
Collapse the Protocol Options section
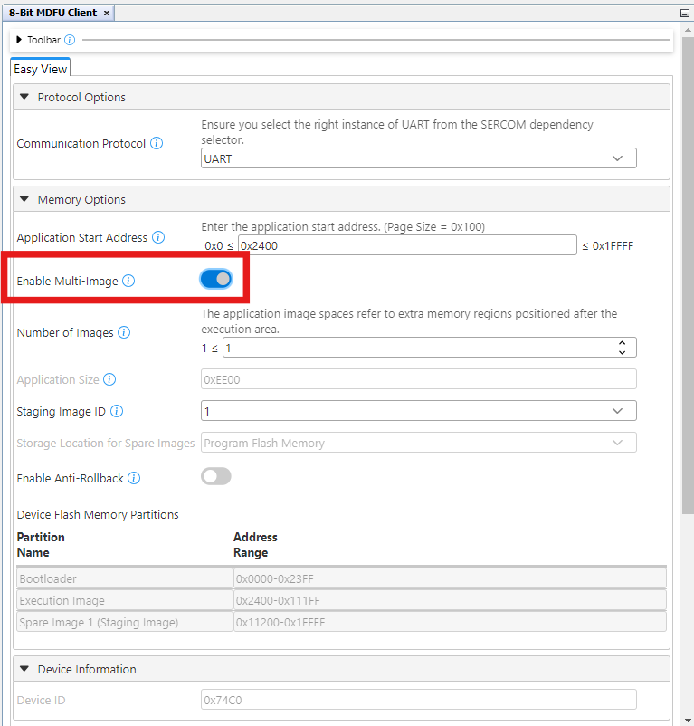click(x=24, y=98)
